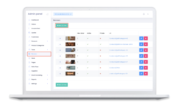
Task: Click move handle for view order 3 row
Action: 60,56
